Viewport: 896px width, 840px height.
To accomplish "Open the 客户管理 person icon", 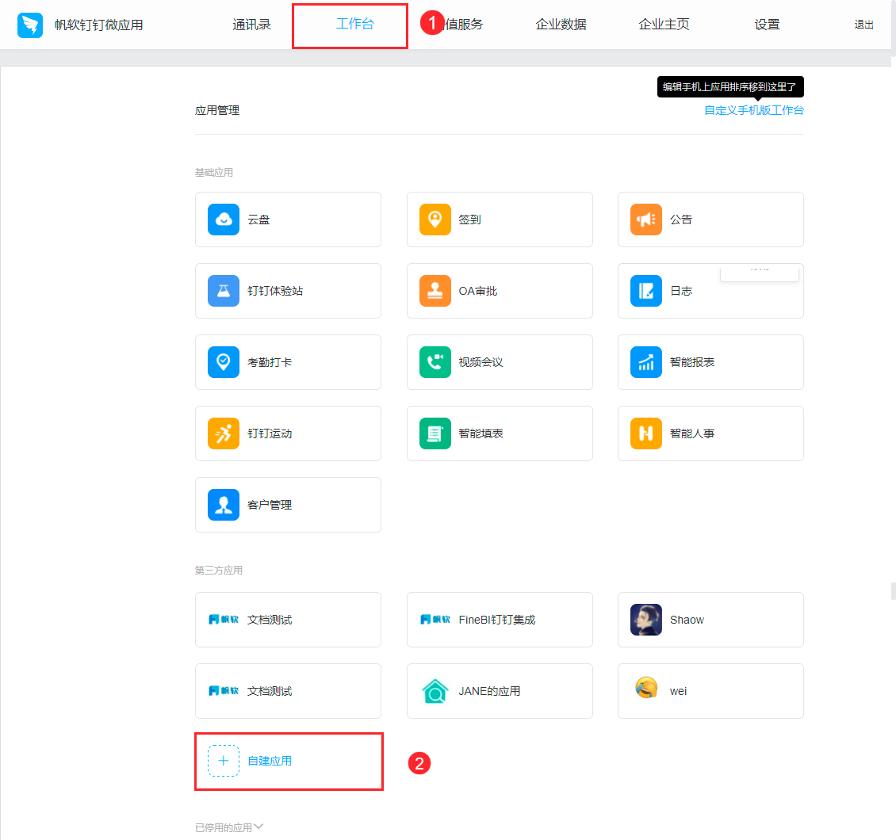I will (224, 505).
